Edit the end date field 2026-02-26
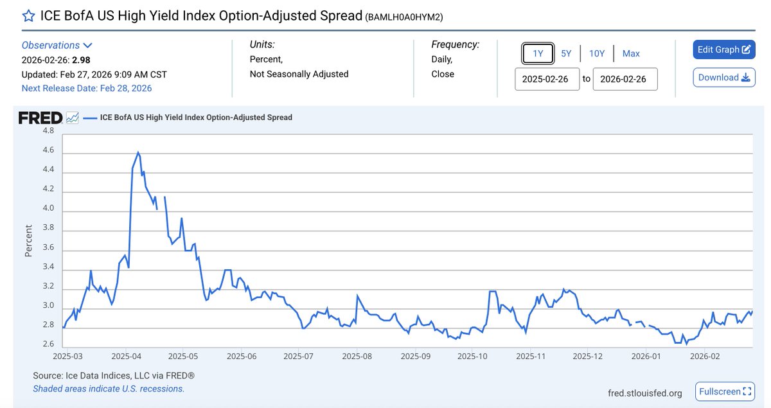Viewport: 771px width, 408px height. pos(625,79)
